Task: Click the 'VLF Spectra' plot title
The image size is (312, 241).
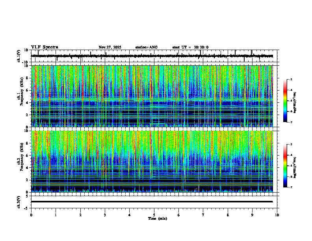Action: click(x=45, y=47)
